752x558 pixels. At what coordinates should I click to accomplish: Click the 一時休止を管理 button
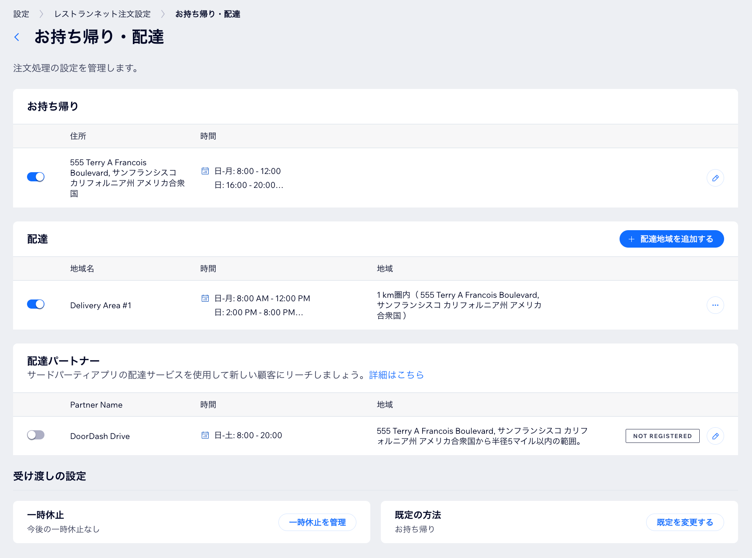pos(317,522)
